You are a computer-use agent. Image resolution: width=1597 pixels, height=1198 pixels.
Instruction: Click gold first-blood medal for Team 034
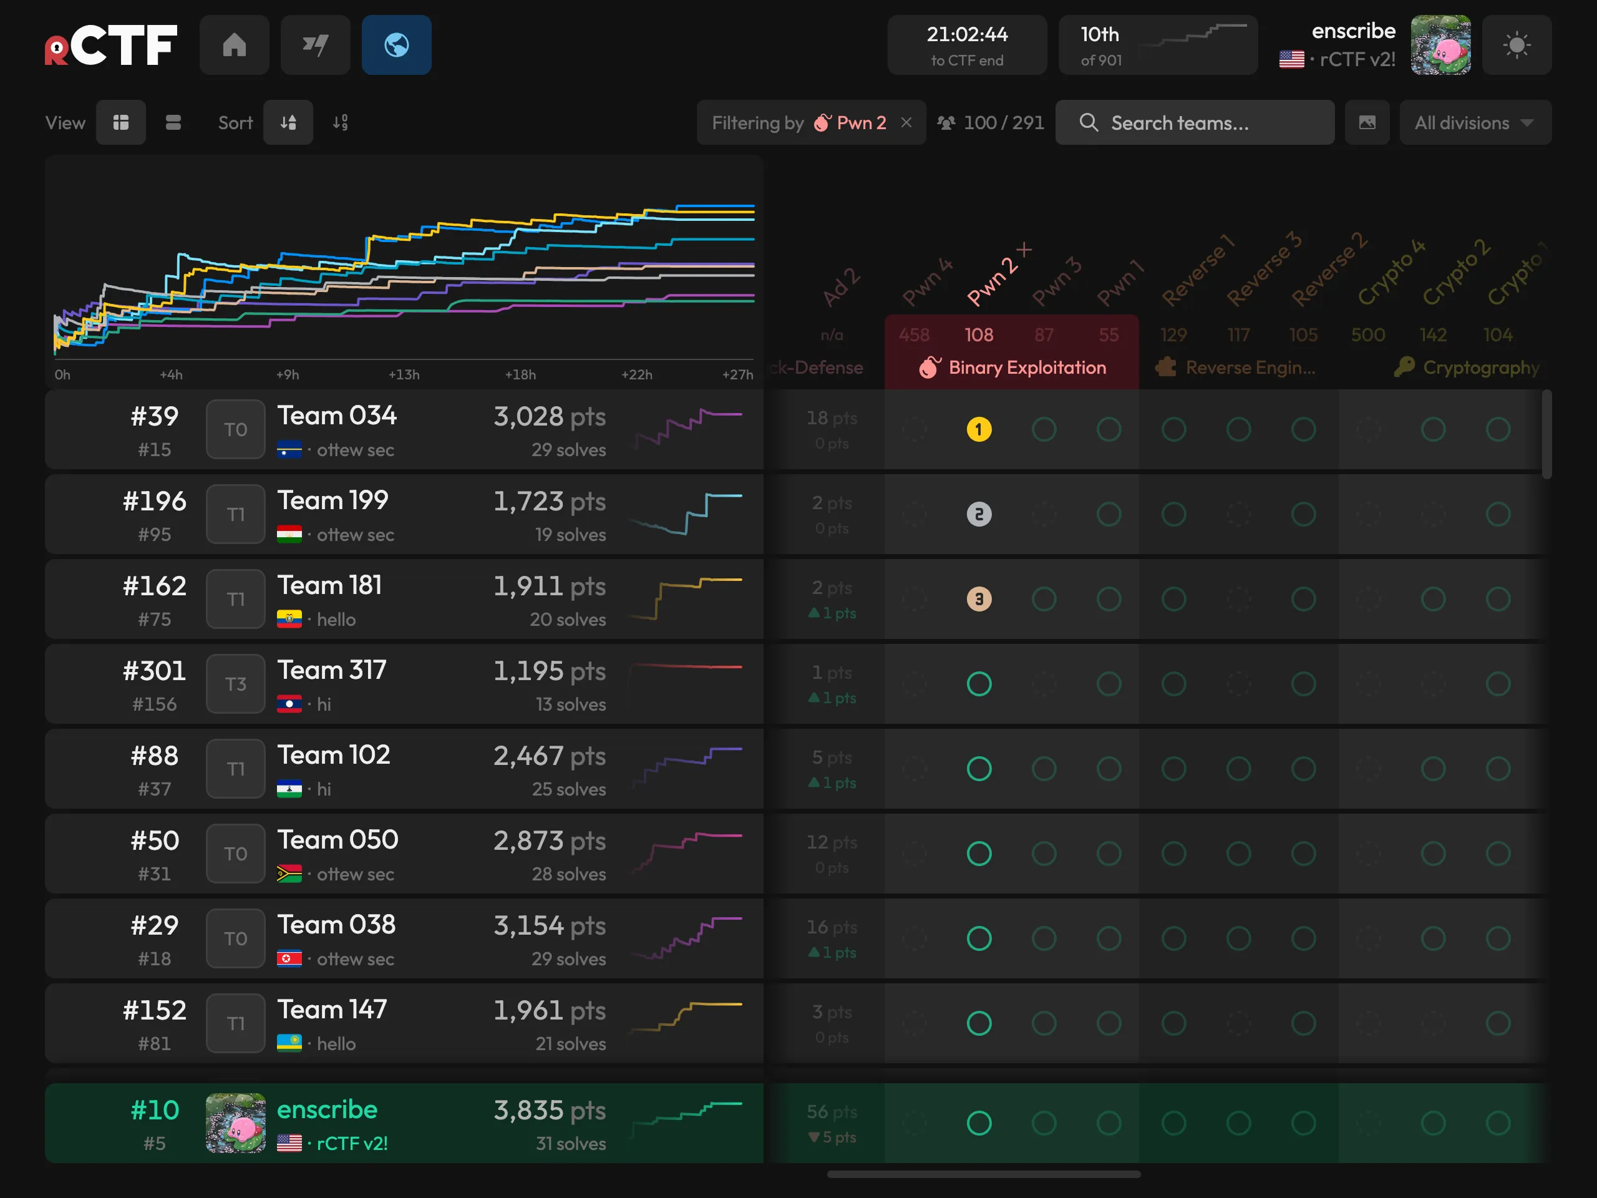click(x=978, y=430)
